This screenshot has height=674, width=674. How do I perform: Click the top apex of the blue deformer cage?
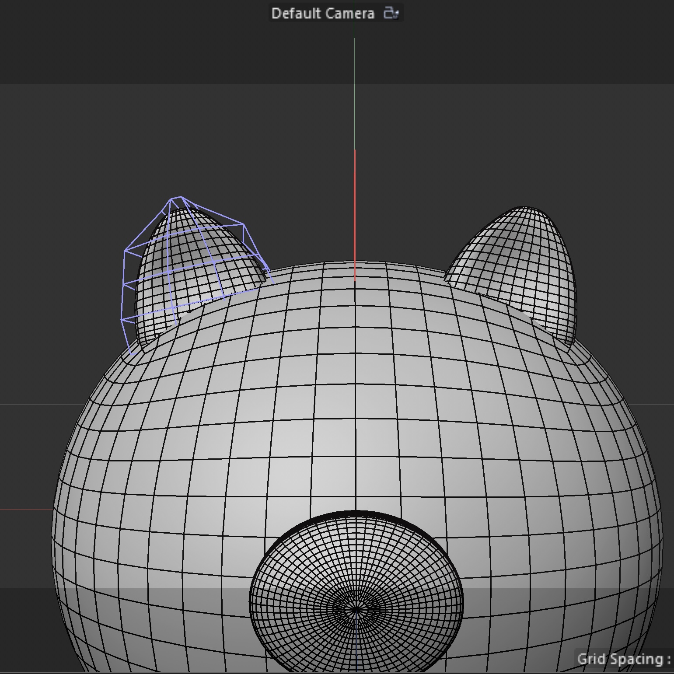[176, 199]
